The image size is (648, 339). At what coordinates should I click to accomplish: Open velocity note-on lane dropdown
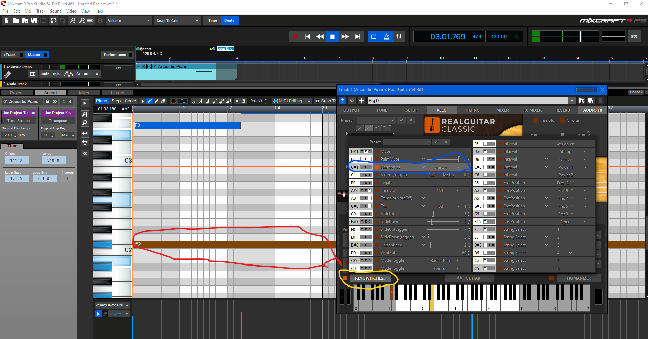[x=112, y=305]
